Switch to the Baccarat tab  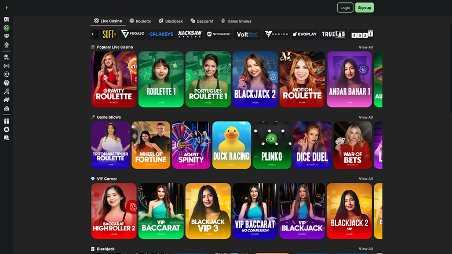[x=202, y=21]
